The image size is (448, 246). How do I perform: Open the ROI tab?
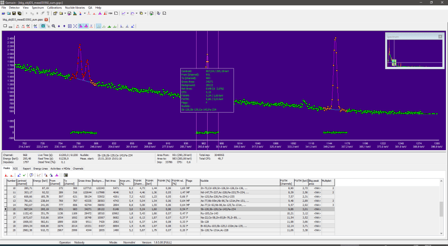[x=15, y=169]
